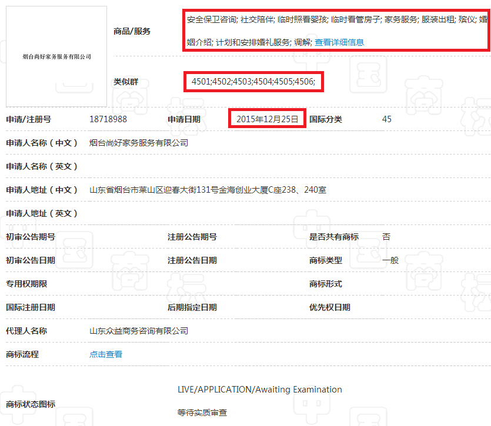Select applicant name 烟台尚好家务服务有限公司 in the table
The image size is (491, 426).
coord(139,143)
